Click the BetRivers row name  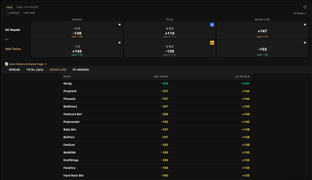pos(70,107)
